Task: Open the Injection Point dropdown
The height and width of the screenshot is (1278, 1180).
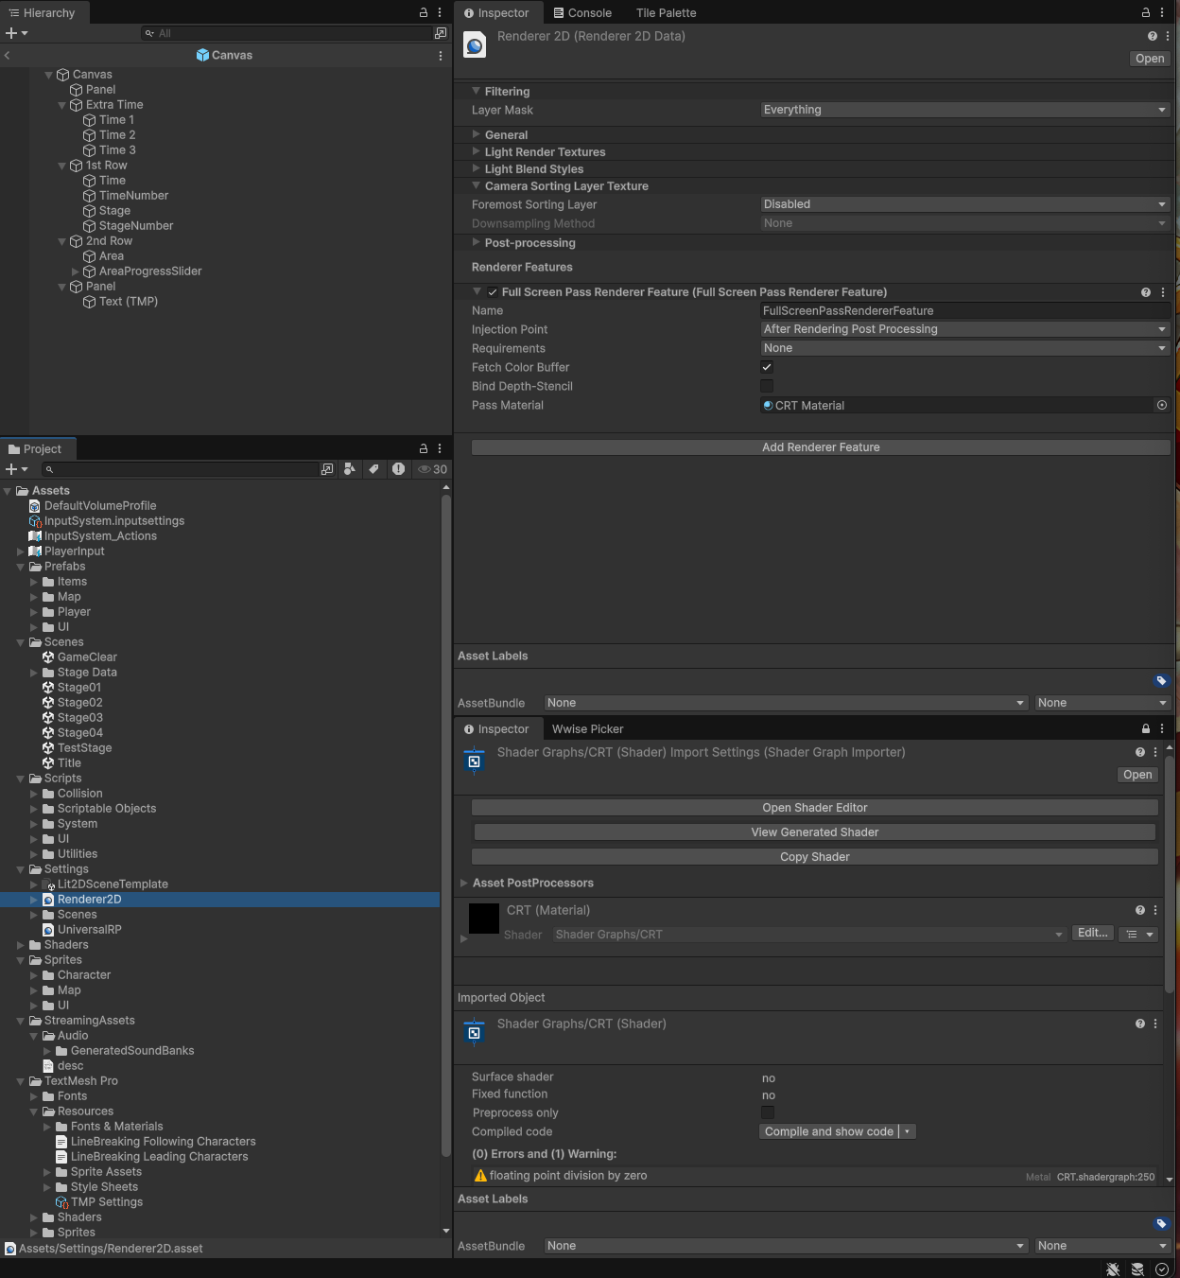Action: coord(964,329)
